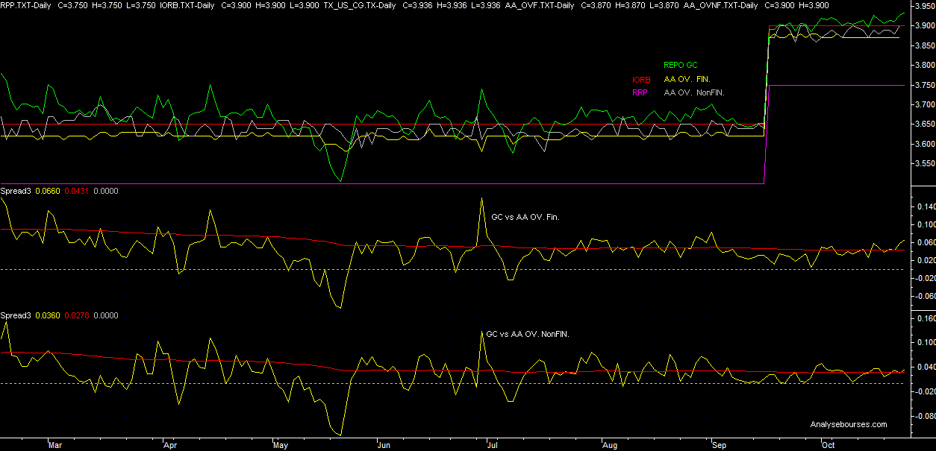Screen dimensions: 936x451
Task: Click the yellow 0.0660 Spread3 value
Action: [48, 191]
